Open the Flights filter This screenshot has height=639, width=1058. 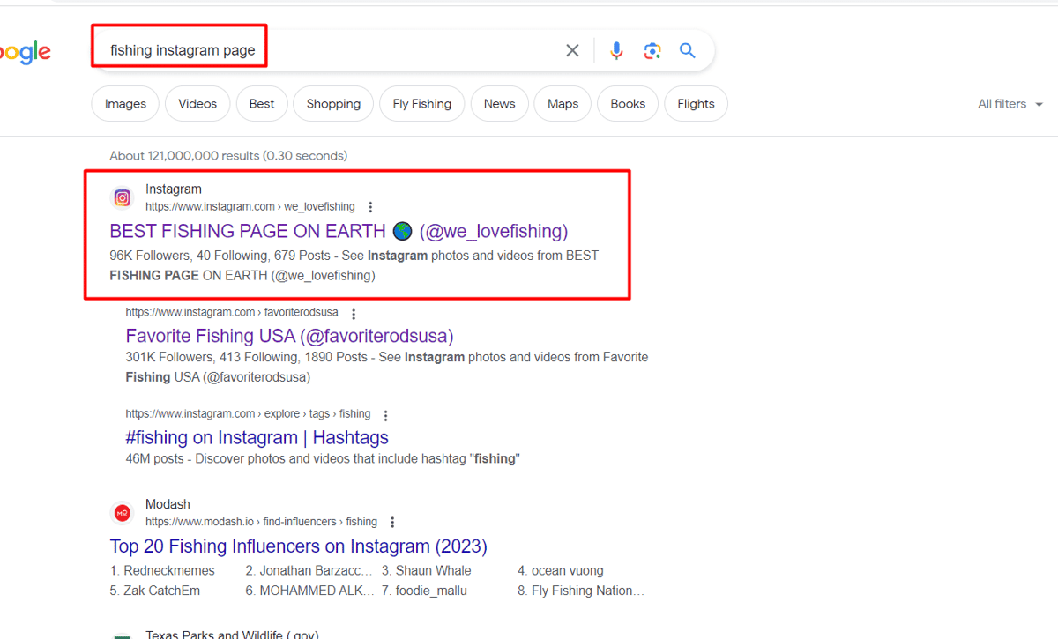[696, 104]
